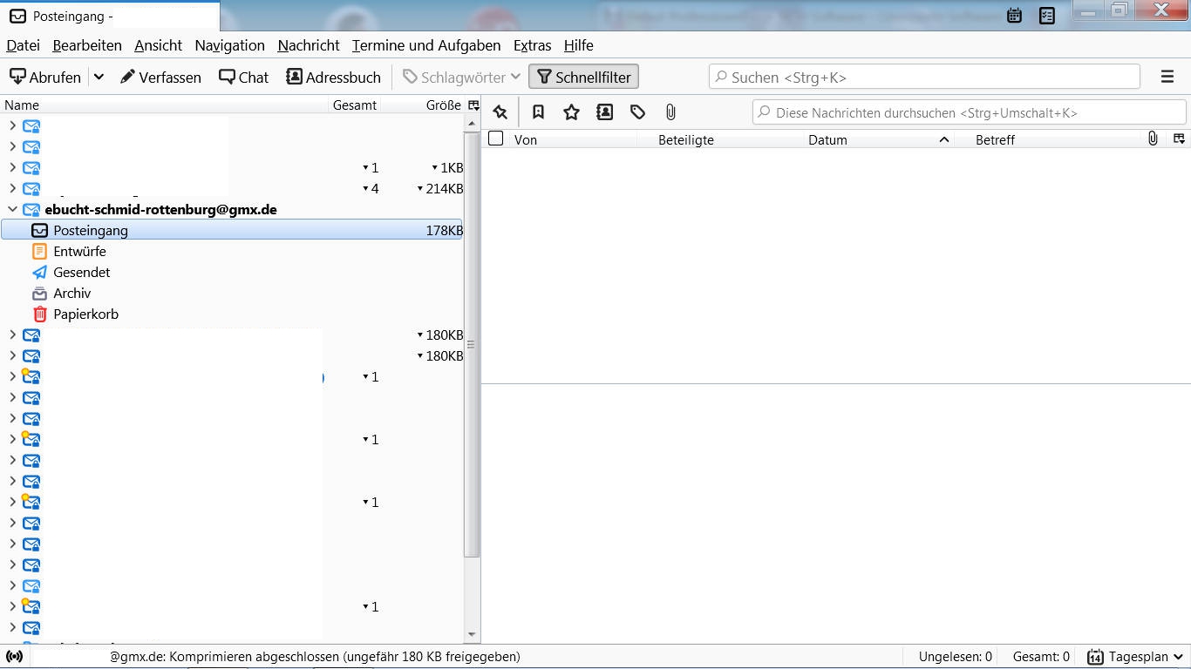Click the Komprimieren abgeschlossen status message
Screen dimensions: 1191x669
[315, 657]
